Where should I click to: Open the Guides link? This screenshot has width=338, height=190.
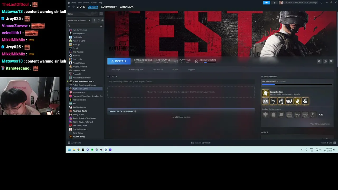(175, 69)
